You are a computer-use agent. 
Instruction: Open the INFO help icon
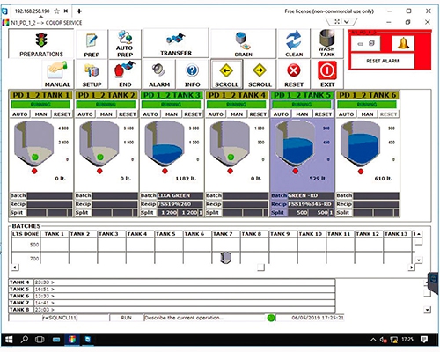click(192, 70)
